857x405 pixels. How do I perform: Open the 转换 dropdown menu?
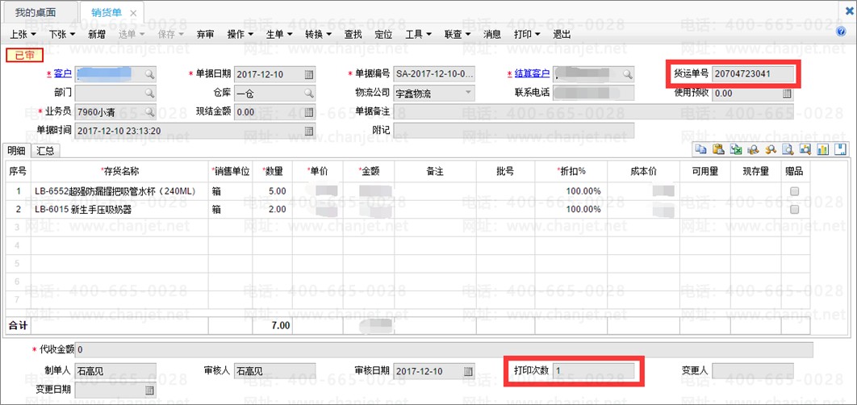pos(319,34)
